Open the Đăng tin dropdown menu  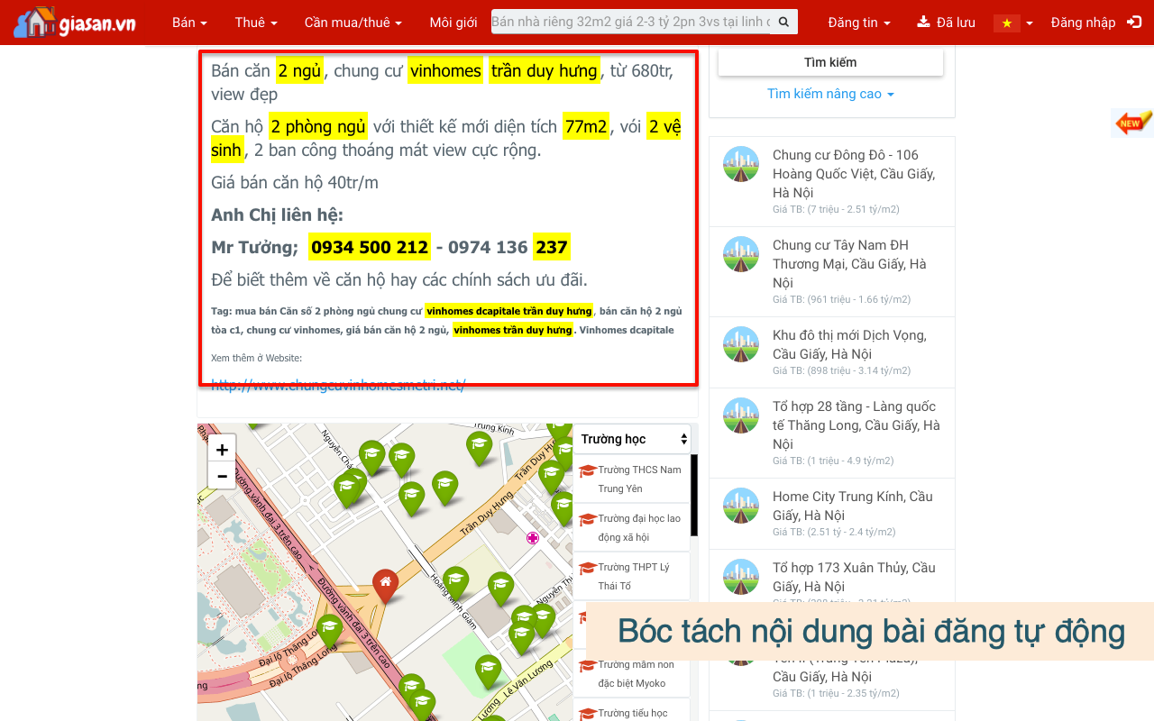coord(859,23)
